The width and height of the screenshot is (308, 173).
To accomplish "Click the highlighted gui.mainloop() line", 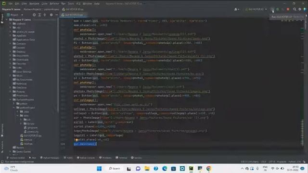I will (x=85, y=144).
